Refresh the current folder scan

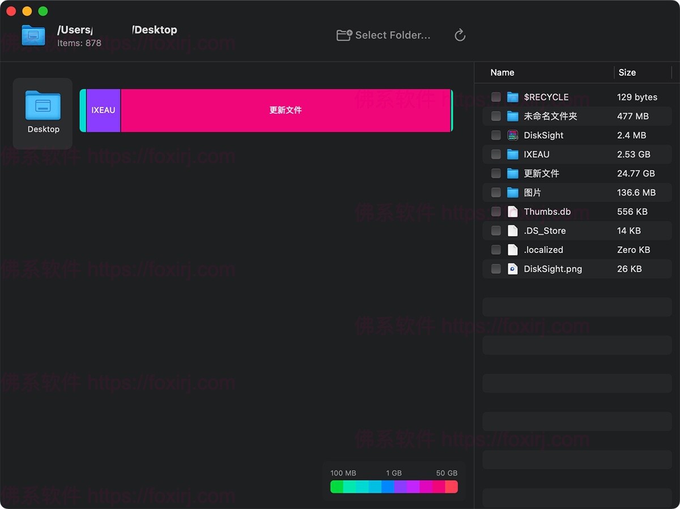click(460, 35)
